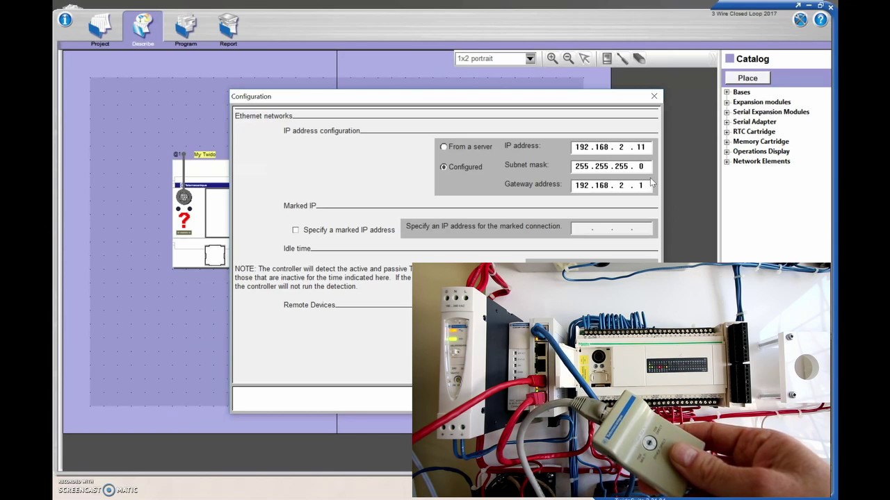Expand the Serial Adapter node
890x500 pixels.
(727, 122)
